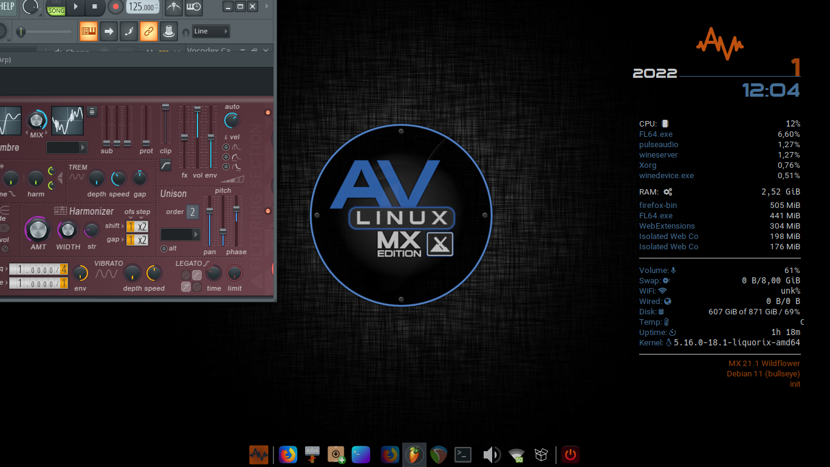Click the prot slider handle

[x=146, y=144]
